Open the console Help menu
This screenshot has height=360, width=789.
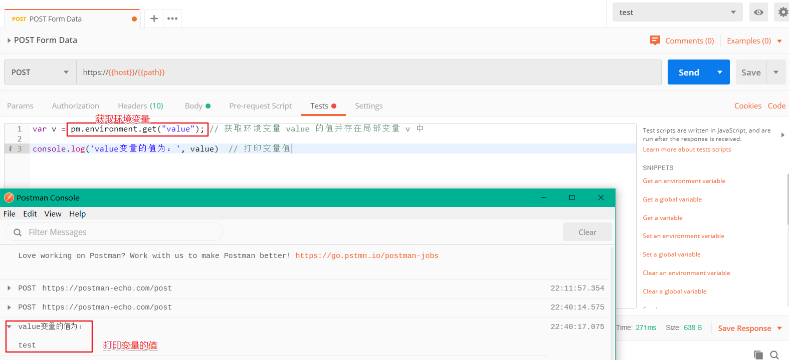78,213
